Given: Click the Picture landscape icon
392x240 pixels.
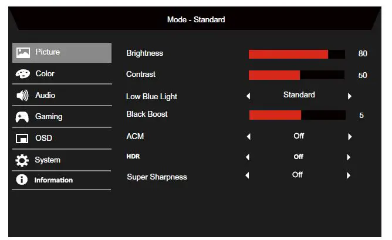Looking at the screenshot, I should pyautogui.click(x=23, y=53).
